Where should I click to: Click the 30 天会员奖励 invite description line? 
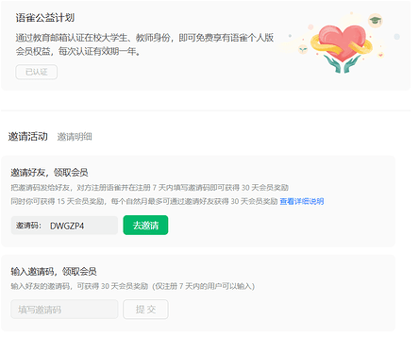[150, 188]
